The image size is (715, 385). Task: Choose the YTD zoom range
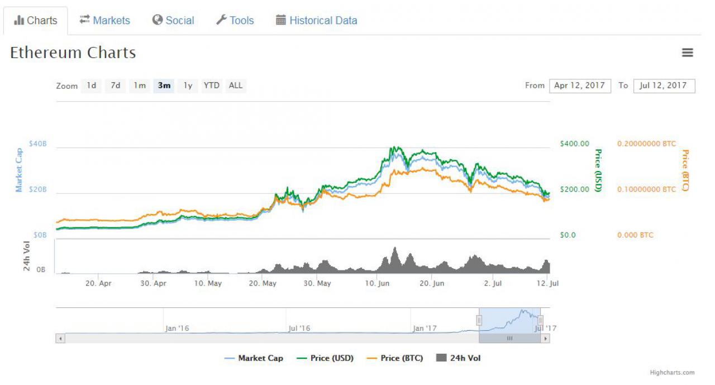(212, 85)
